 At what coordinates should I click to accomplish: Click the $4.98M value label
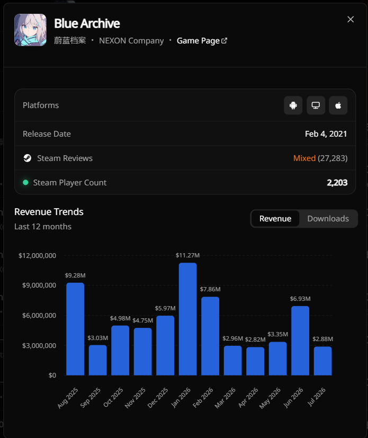[x=120, y=318]
